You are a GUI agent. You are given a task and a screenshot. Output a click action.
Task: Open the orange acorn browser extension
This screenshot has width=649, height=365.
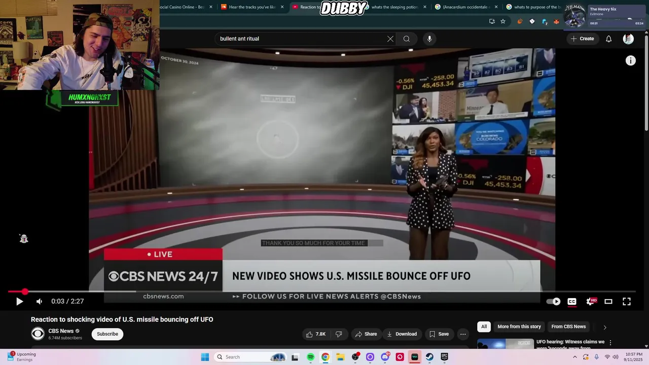pyautogui.click(x=520, y=21)
